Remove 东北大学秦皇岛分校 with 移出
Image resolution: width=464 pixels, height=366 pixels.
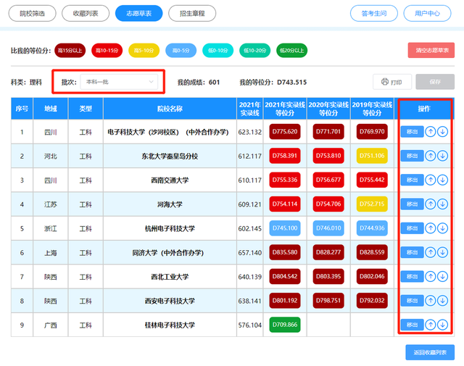coord(412,156)
